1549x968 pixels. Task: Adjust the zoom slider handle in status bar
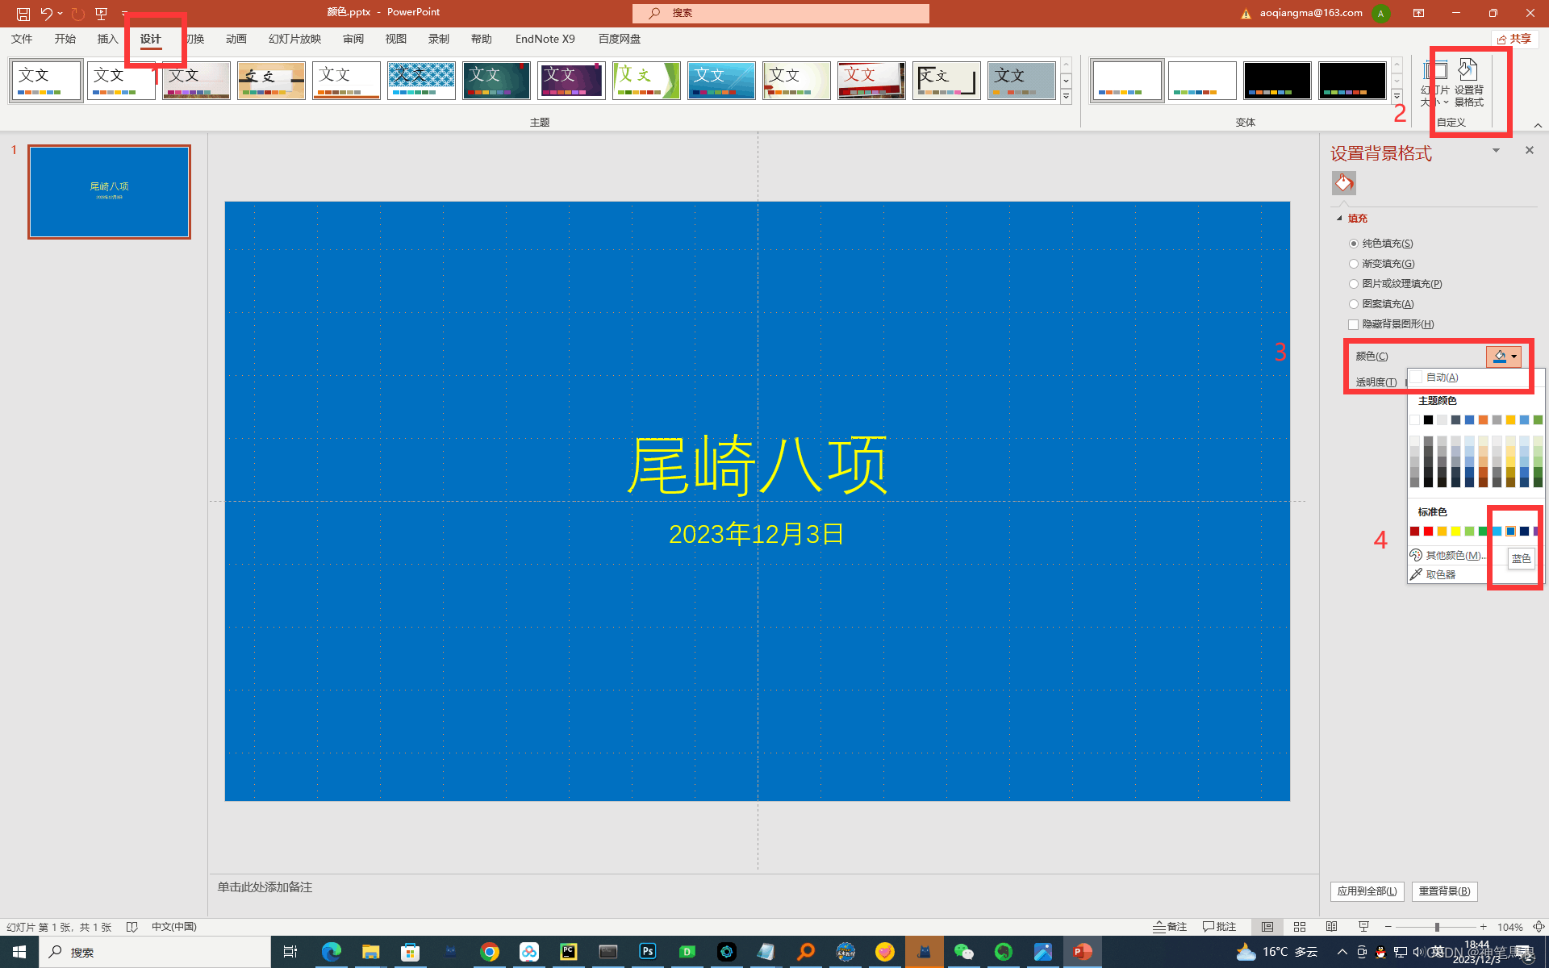tap(1437, 927)
